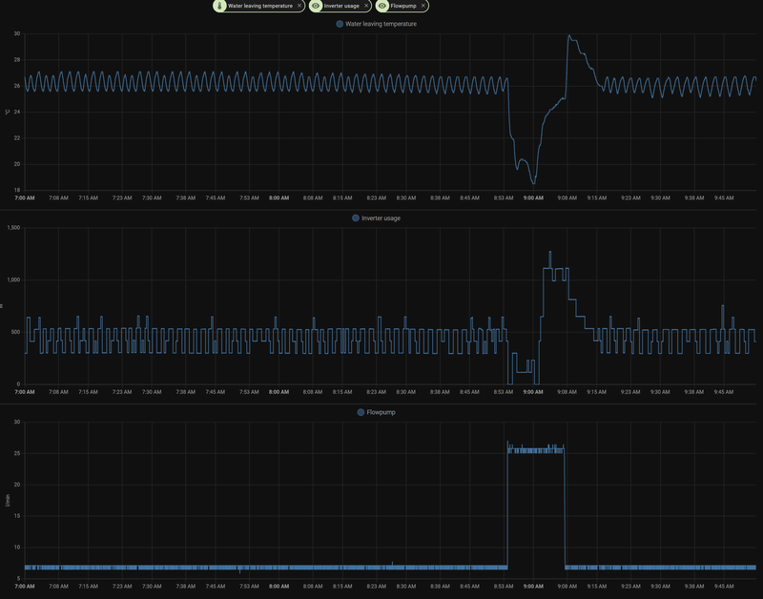This screenshot has height=599, width=763.
Task: Remove Flowpump chip with its X
Action: (423, 6)
